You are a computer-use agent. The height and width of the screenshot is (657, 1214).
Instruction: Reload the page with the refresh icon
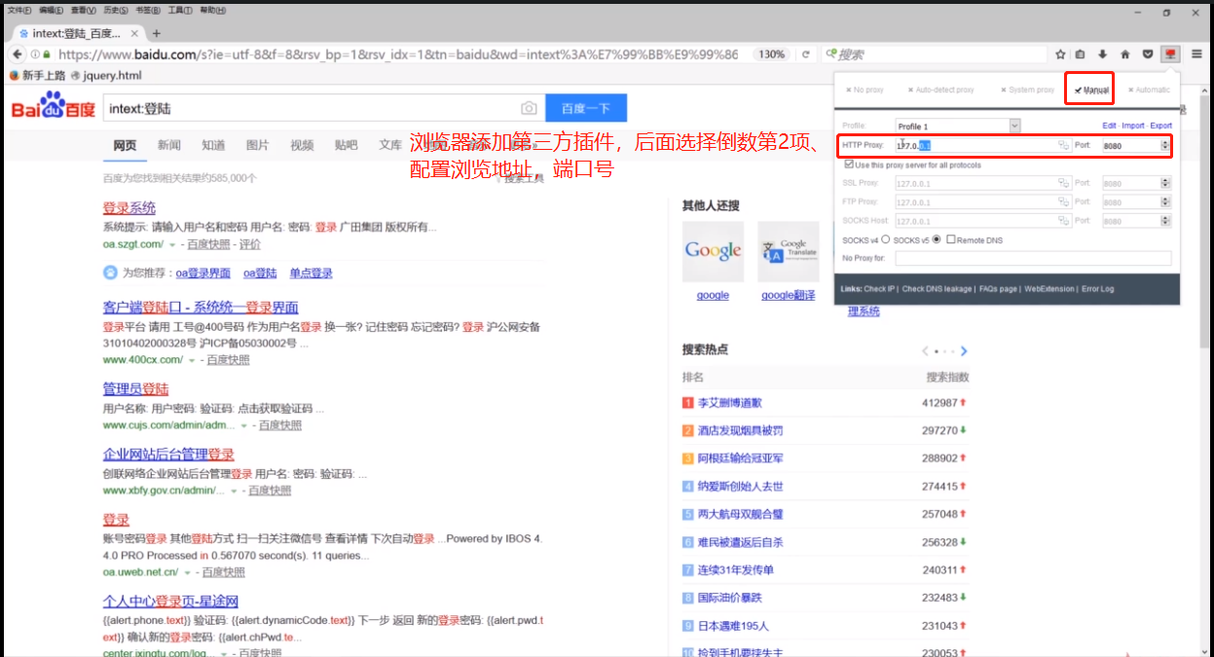coord(805,55)
